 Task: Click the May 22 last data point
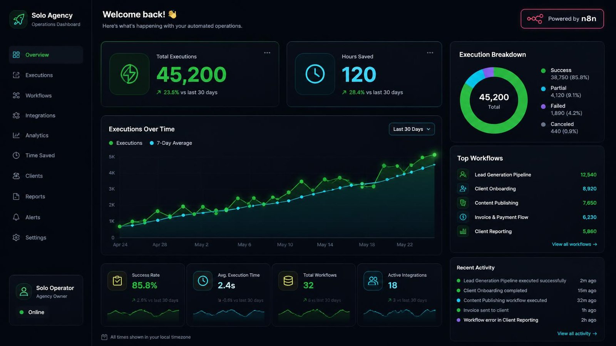[x=434, y=155]
